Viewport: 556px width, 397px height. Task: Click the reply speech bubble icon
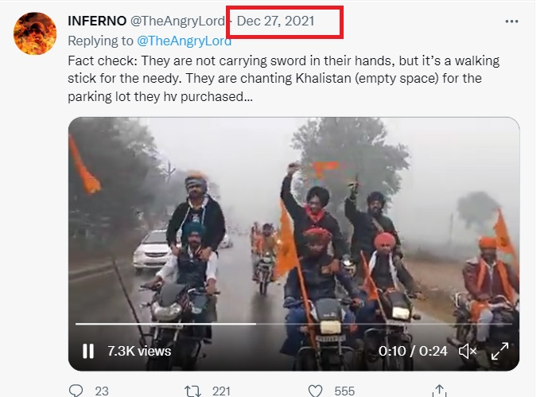[x=76, y=390]
